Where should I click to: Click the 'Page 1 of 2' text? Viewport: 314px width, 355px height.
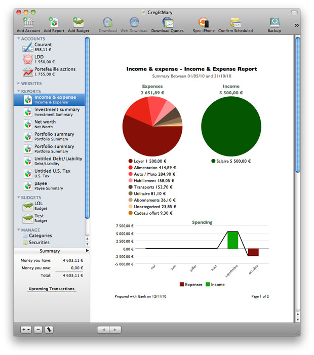(260, 296)
